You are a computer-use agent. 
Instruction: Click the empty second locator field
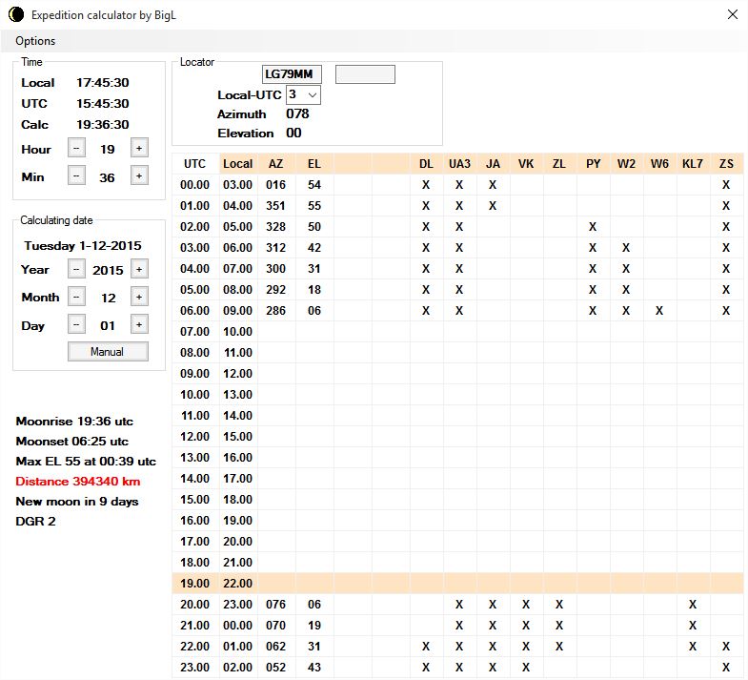pyautogui.click(x=365, y=74)
